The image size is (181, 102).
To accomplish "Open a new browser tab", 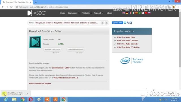I will [36, 2].
